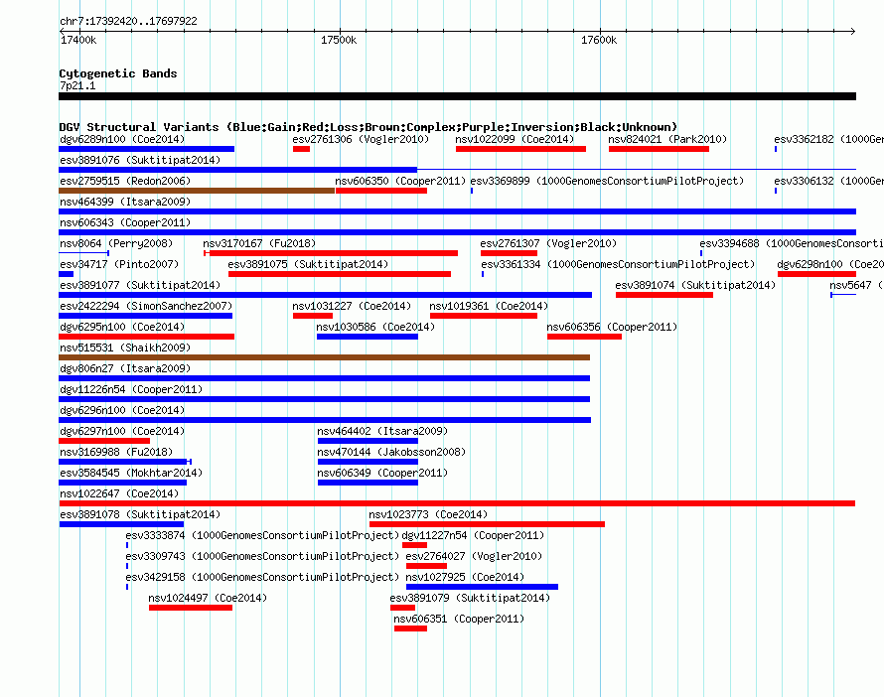Open esv3891078 (Suktitipat2014) variant
884x697 pixels.
140,514
